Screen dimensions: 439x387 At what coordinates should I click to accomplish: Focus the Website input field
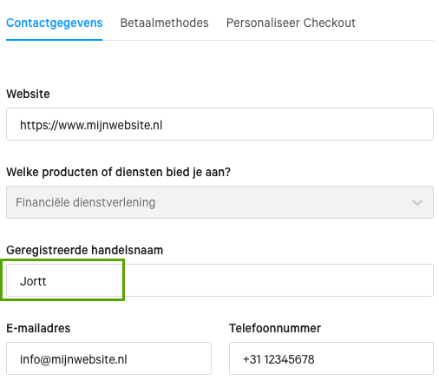tap(219, 124)
